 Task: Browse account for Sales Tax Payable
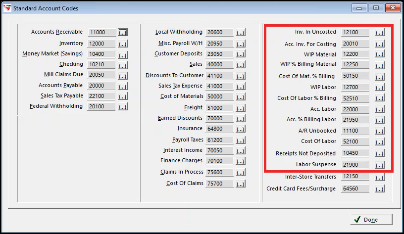point(123,96)
